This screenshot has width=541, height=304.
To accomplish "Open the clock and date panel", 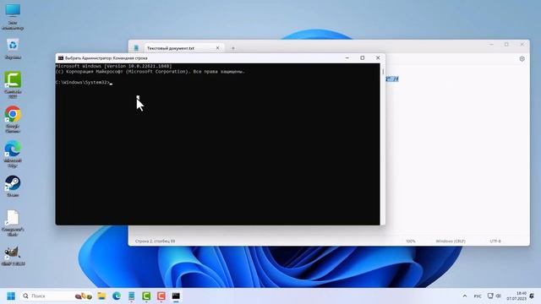I will (x=516, y=296).
